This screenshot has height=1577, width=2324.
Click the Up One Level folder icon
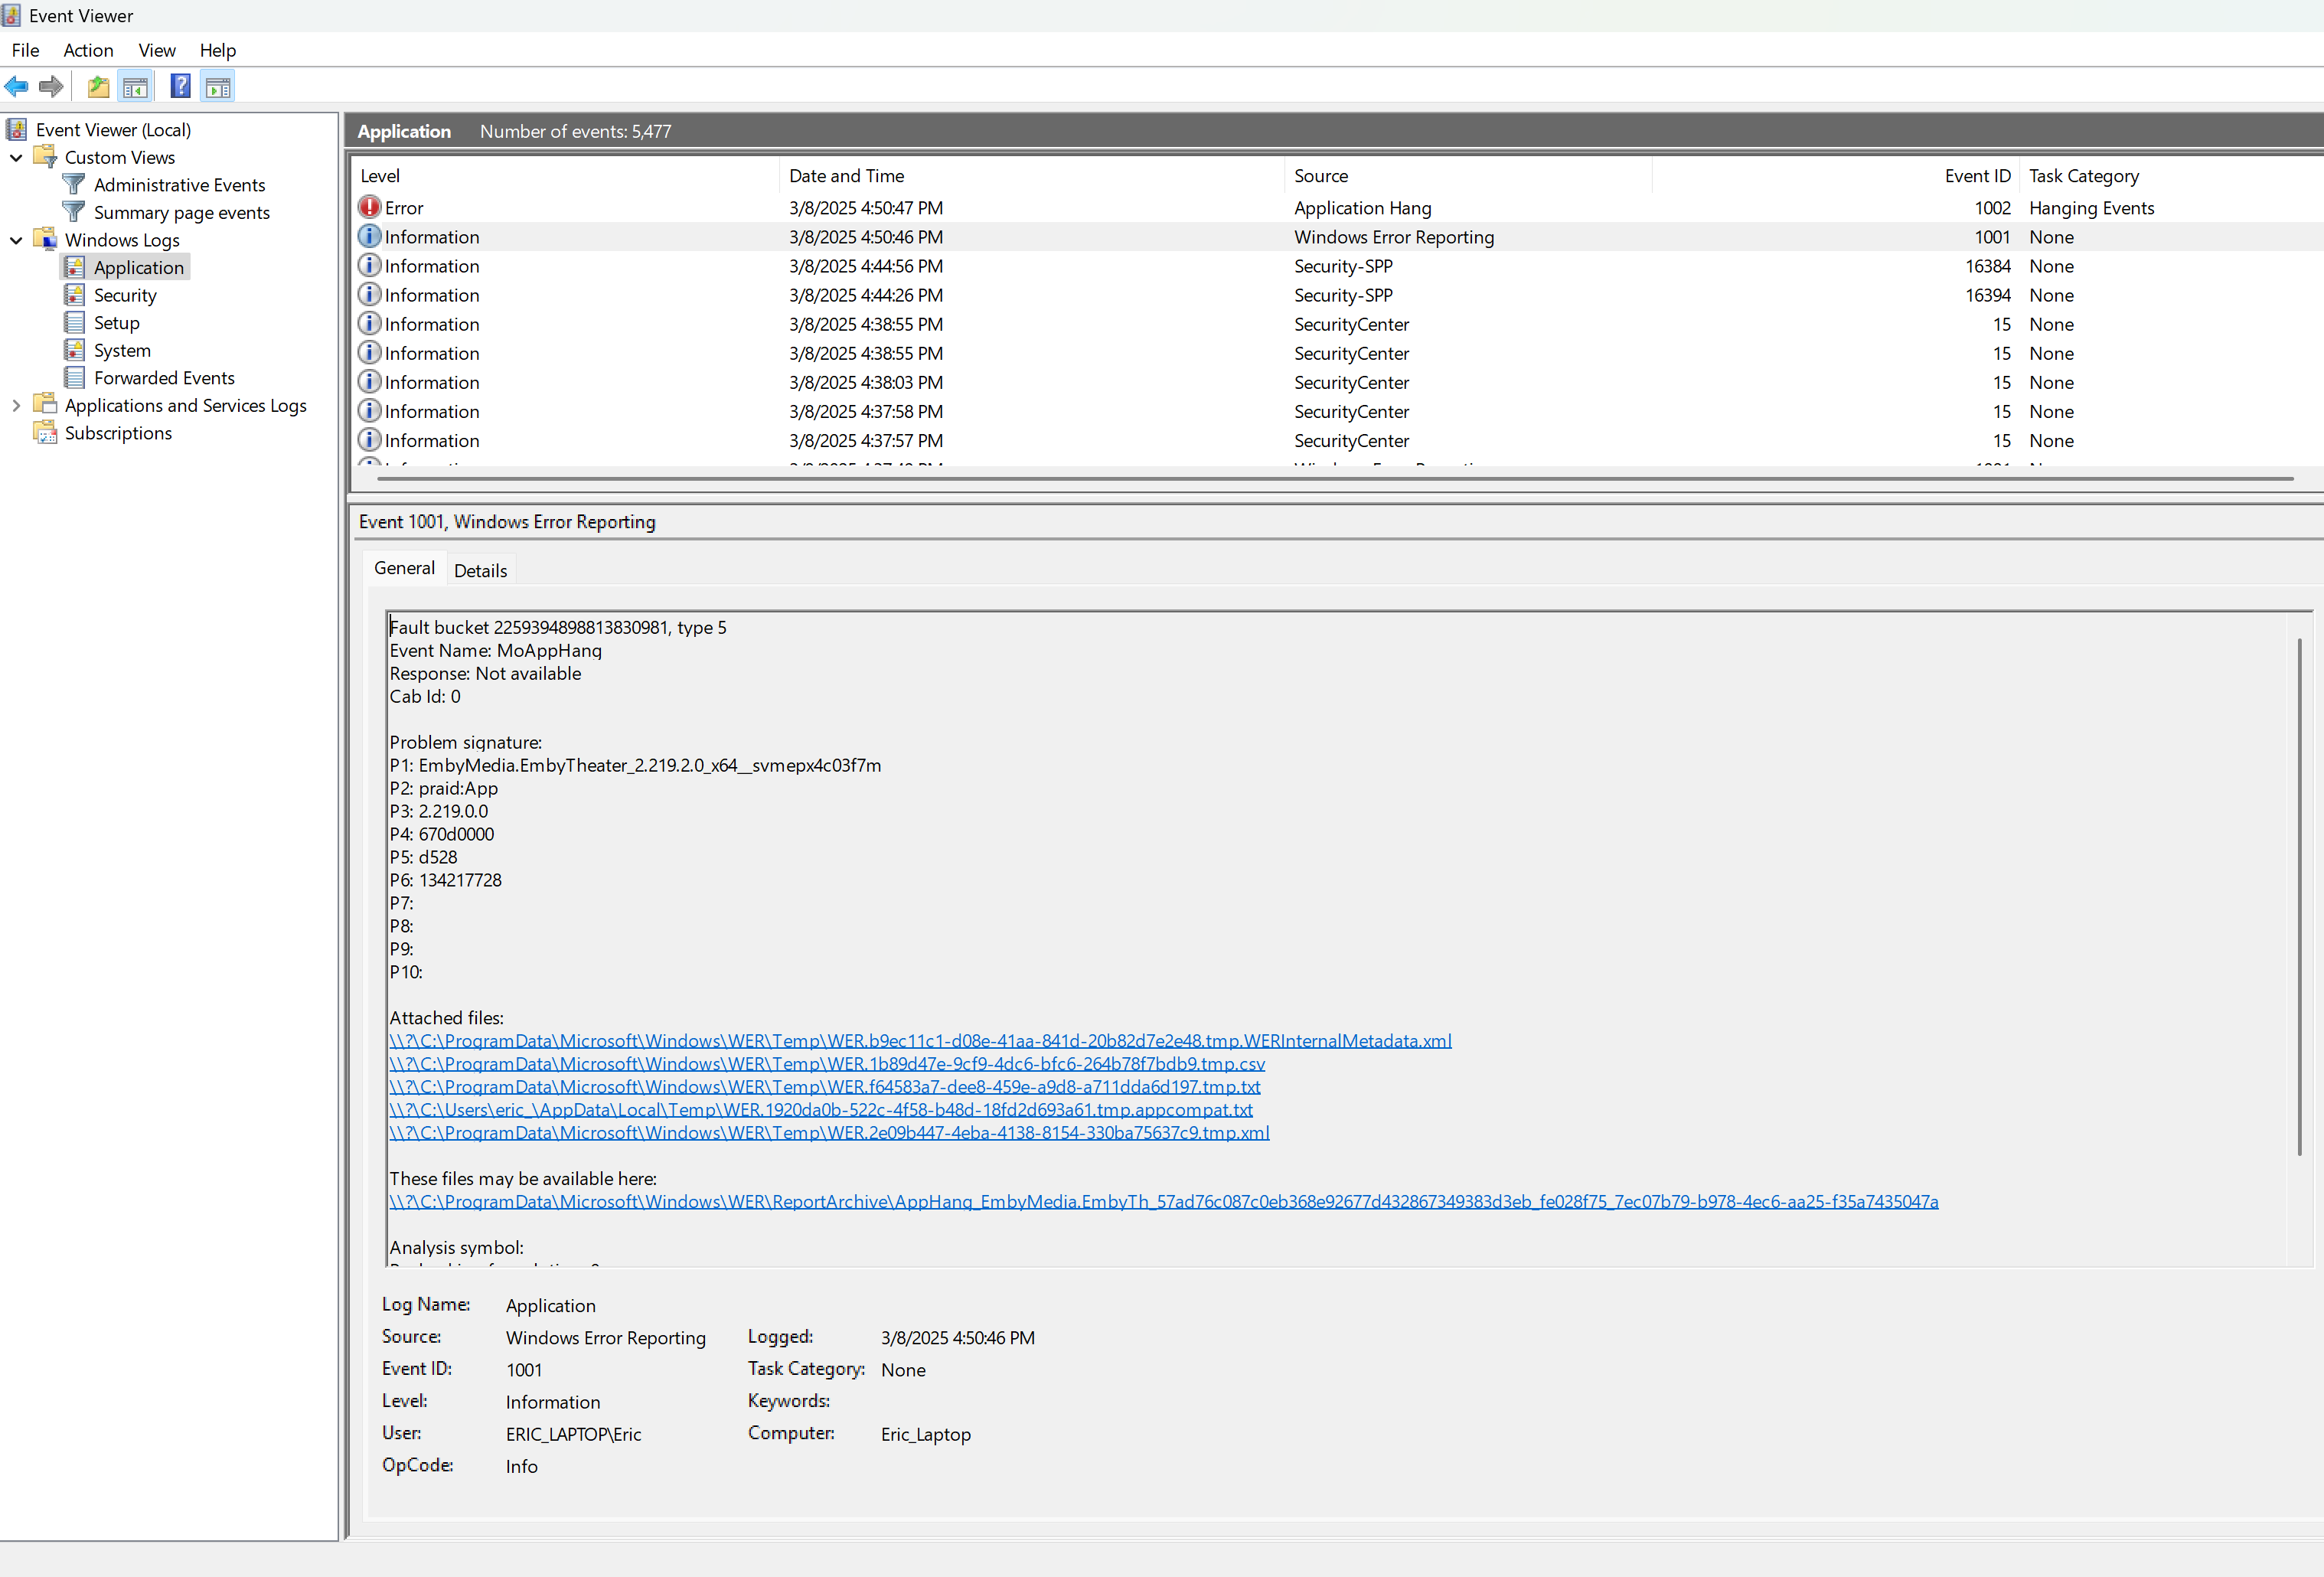[x=98, y=87]
